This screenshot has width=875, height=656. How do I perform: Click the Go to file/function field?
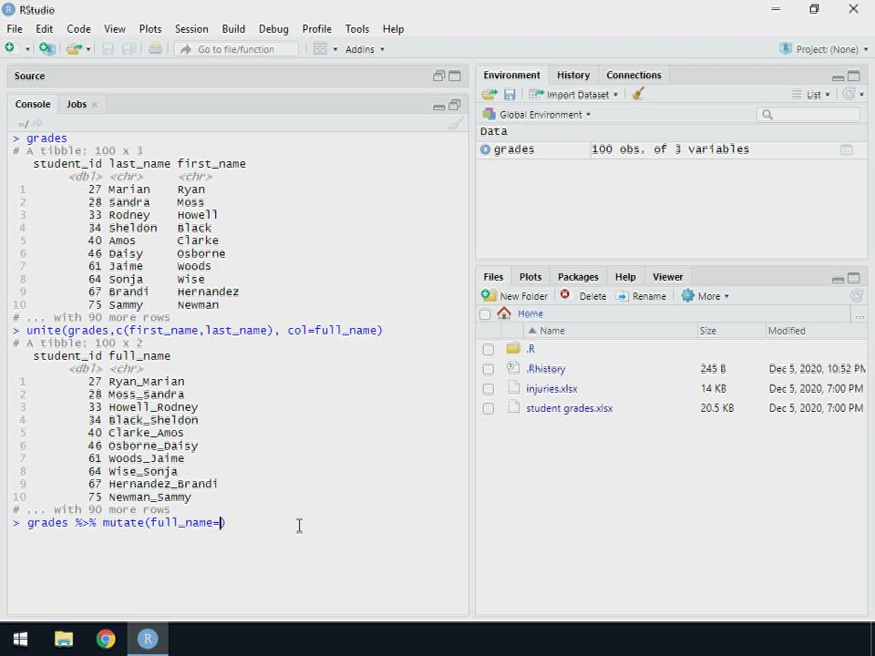coord(237,49)
